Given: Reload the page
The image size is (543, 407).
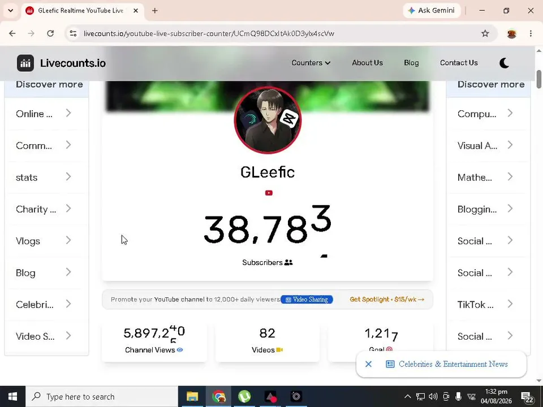Looking at the screenshot, I should [50, 33].
